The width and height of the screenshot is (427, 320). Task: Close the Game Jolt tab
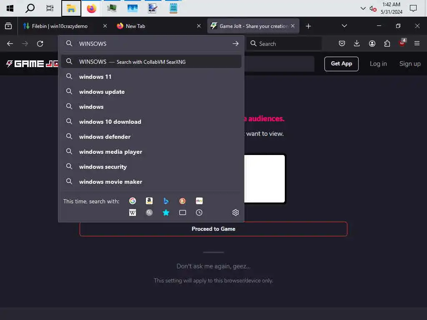(293, 26)
